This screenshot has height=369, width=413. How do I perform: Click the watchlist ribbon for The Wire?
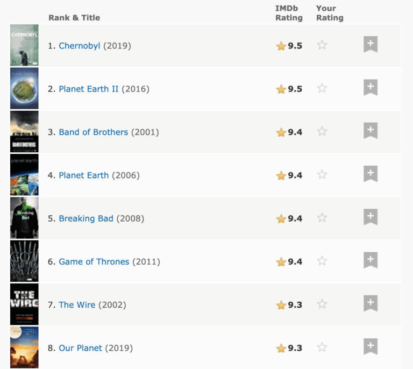coord(371,303)
